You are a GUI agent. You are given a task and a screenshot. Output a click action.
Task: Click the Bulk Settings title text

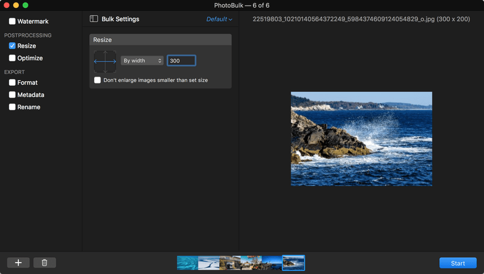pos(120,19)
